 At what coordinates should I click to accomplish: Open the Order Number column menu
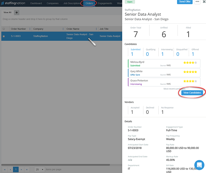pos(30,29)
